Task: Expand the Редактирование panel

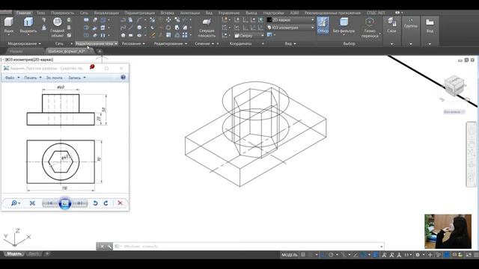Action: (171, 43)
